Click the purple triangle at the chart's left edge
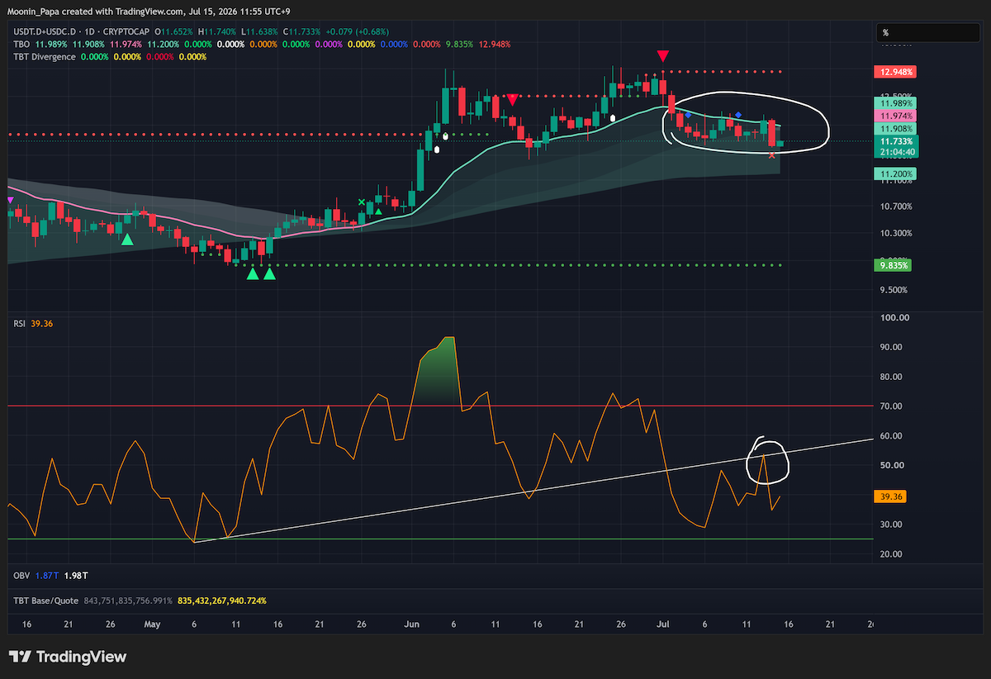This screenshot has width=991, height=679. click(x=10, y=200)
